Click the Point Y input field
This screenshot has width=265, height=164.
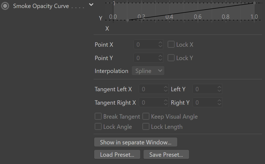coord(146,58)
